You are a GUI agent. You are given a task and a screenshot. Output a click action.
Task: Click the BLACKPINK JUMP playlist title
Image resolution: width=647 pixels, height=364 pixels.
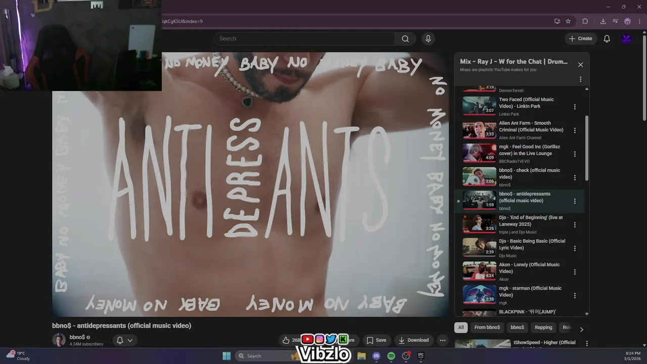tap(527, 312)
